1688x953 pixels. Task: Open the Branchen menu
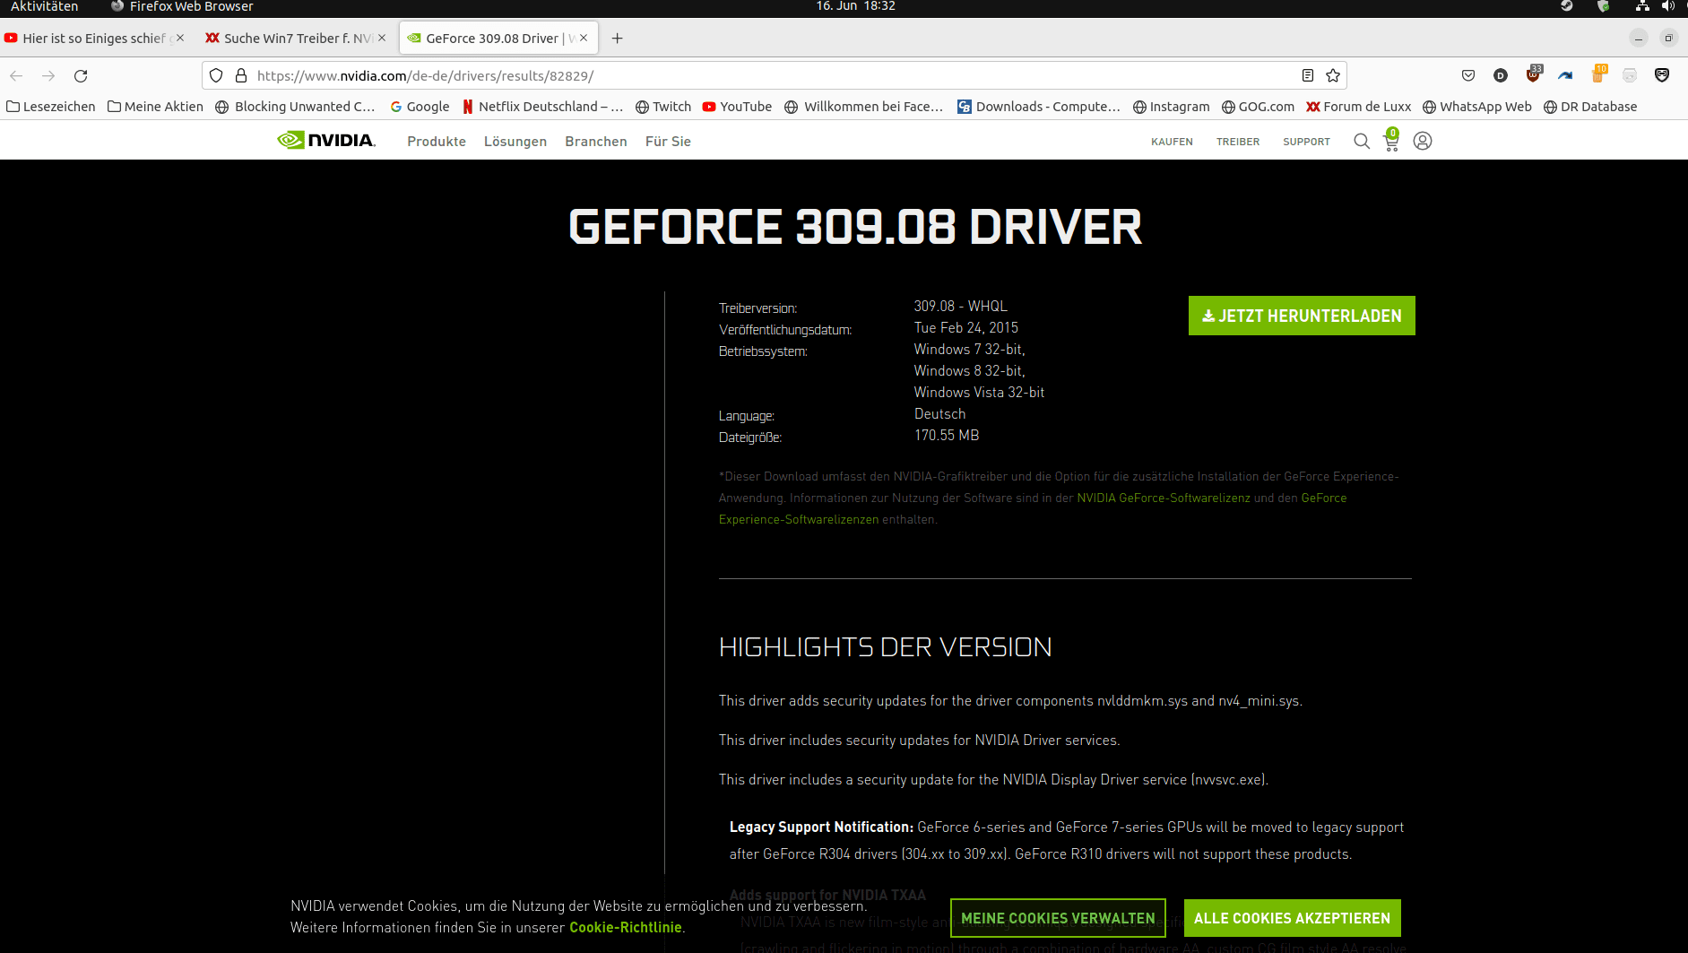(x=596, y=142)
